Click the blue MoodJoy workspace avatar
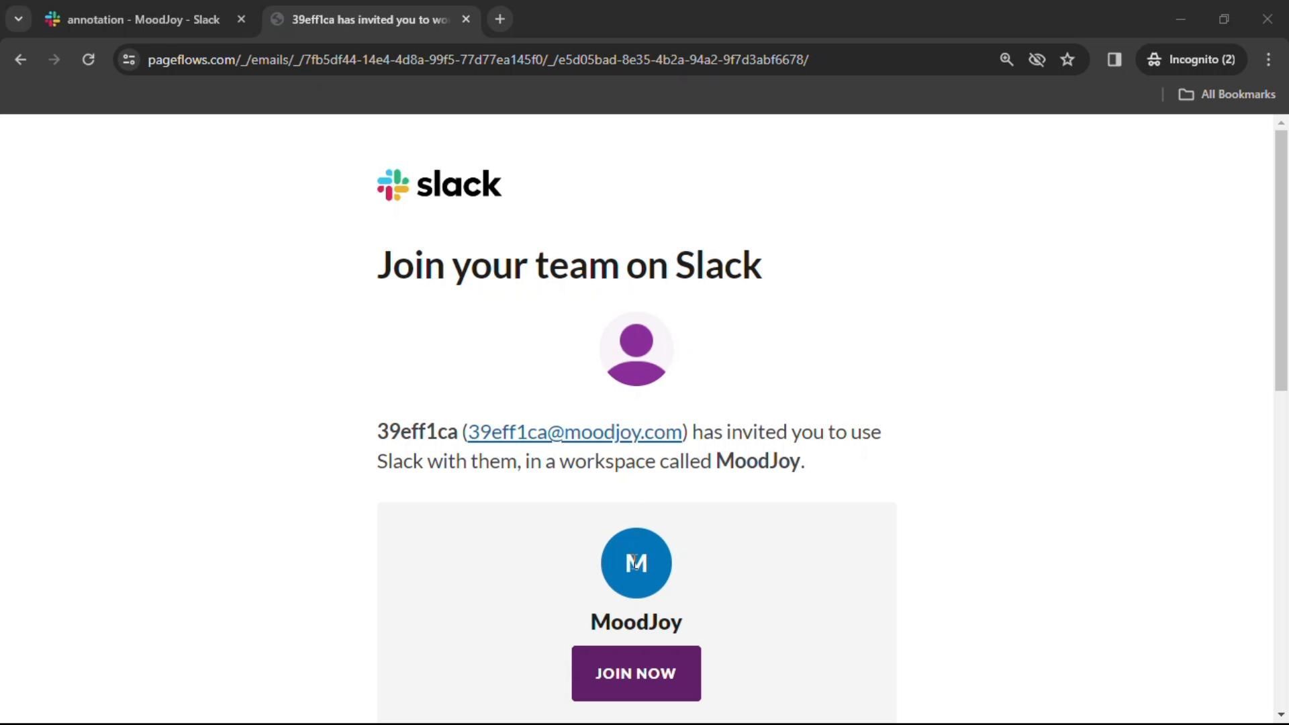The width and height of the screenshot is (1289, 725). (636, 563)
